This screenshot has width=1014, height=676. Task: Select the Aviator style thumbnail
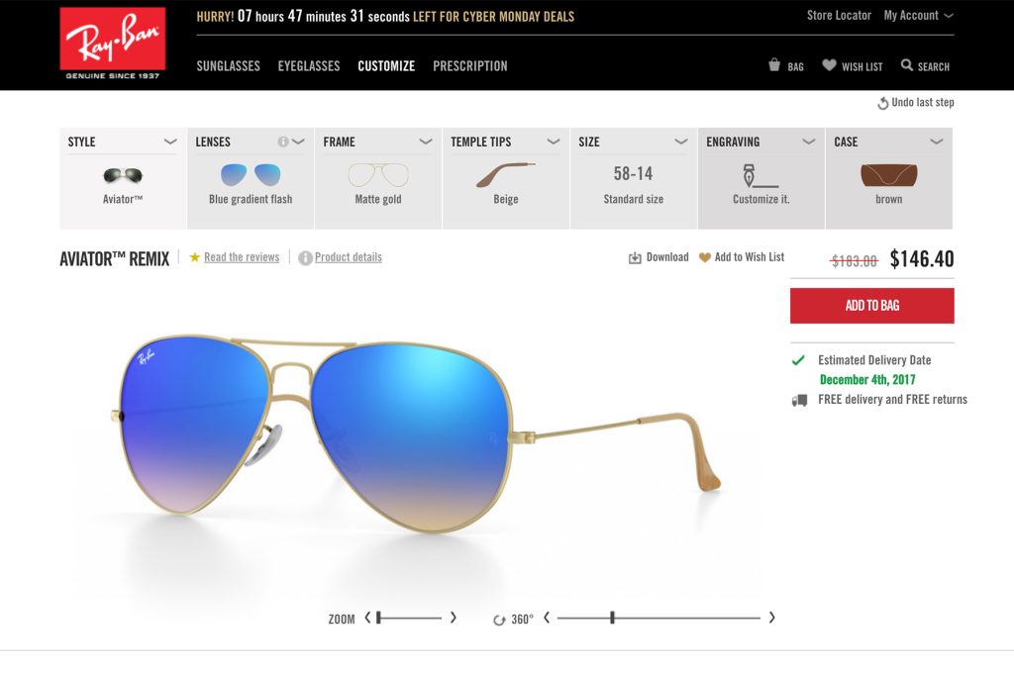[123, 175]
